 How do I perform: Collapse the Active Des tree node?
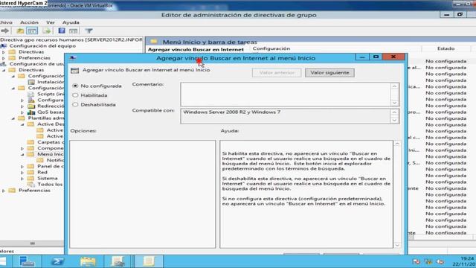(22, 124)
